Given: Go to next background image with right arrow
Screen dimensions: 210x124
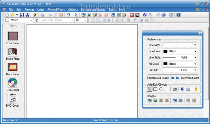Looking at the screenshot, I should tap(178, 78).
